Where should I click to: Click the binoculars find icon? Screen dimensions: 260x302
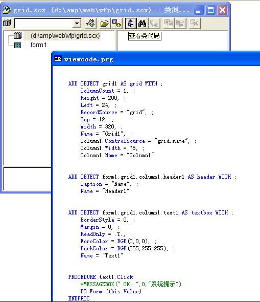click(x=142, y=24)
